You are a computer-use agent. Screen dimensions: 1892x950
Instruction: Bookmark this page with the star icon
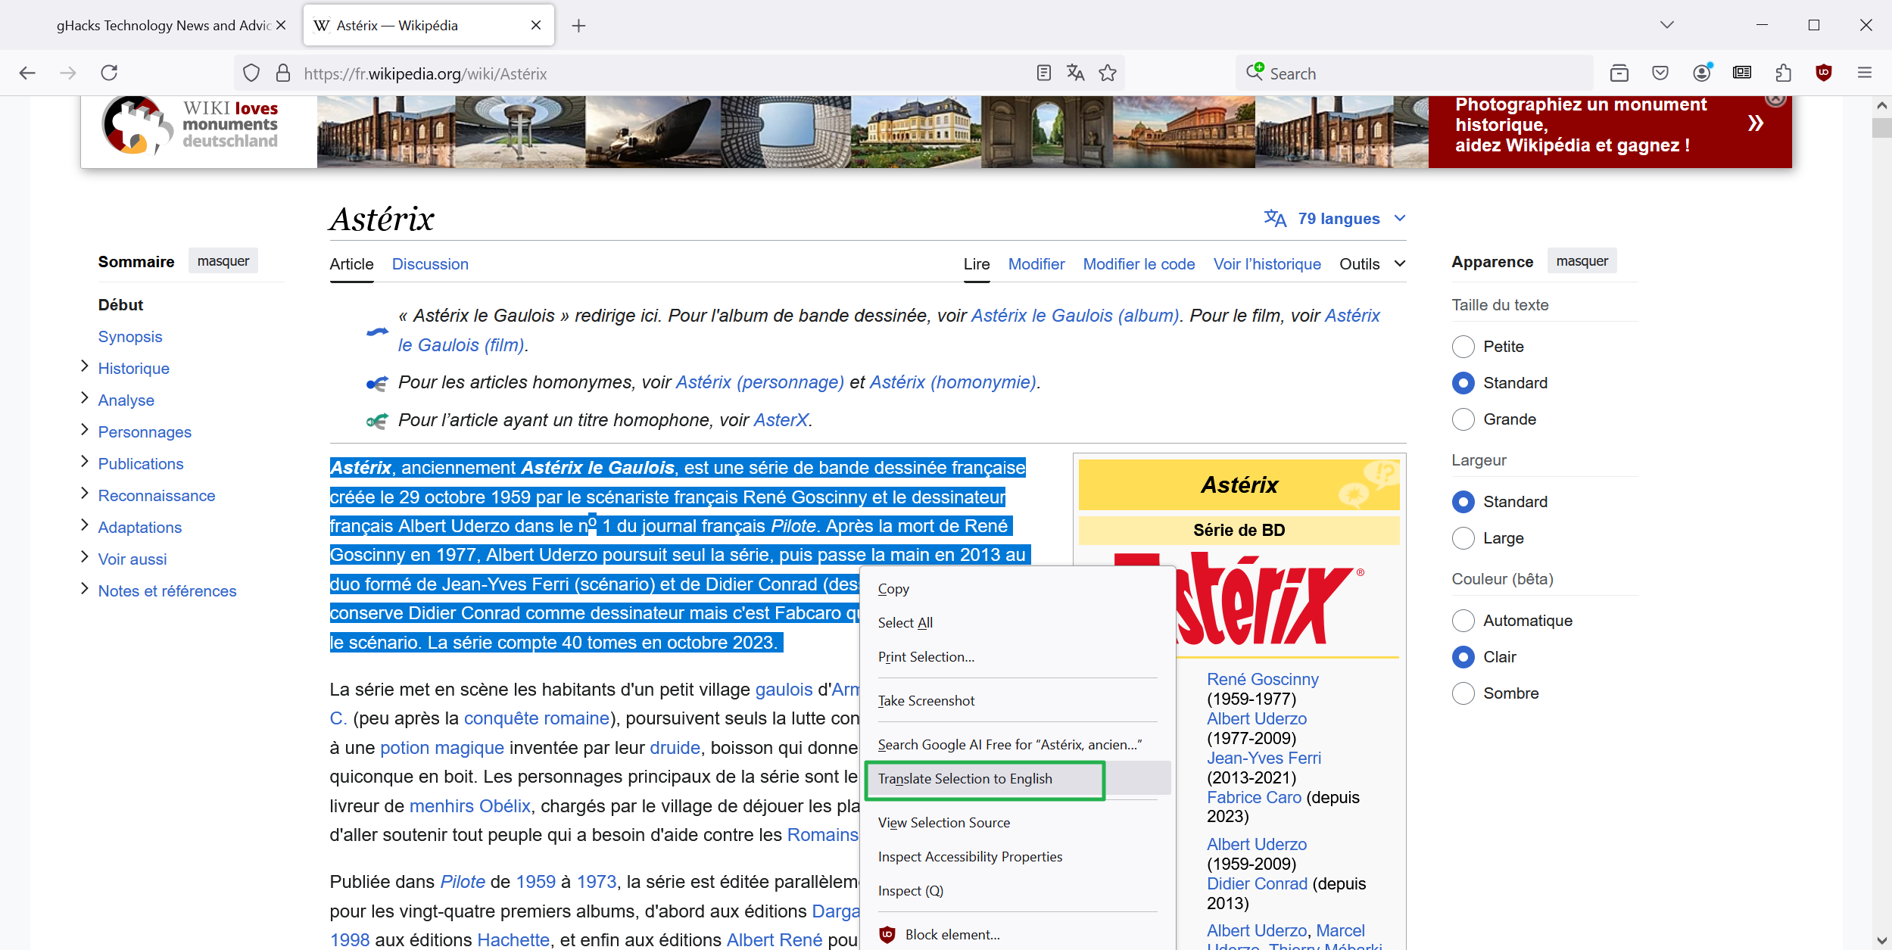tap(1108, 73)
